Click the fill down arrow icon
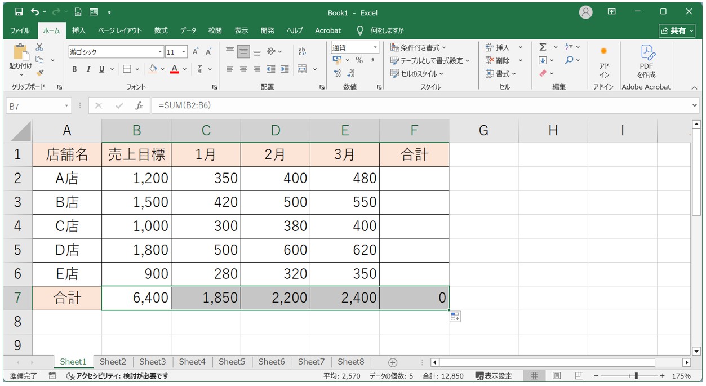 pyautogui.click(x=543, y=60)
